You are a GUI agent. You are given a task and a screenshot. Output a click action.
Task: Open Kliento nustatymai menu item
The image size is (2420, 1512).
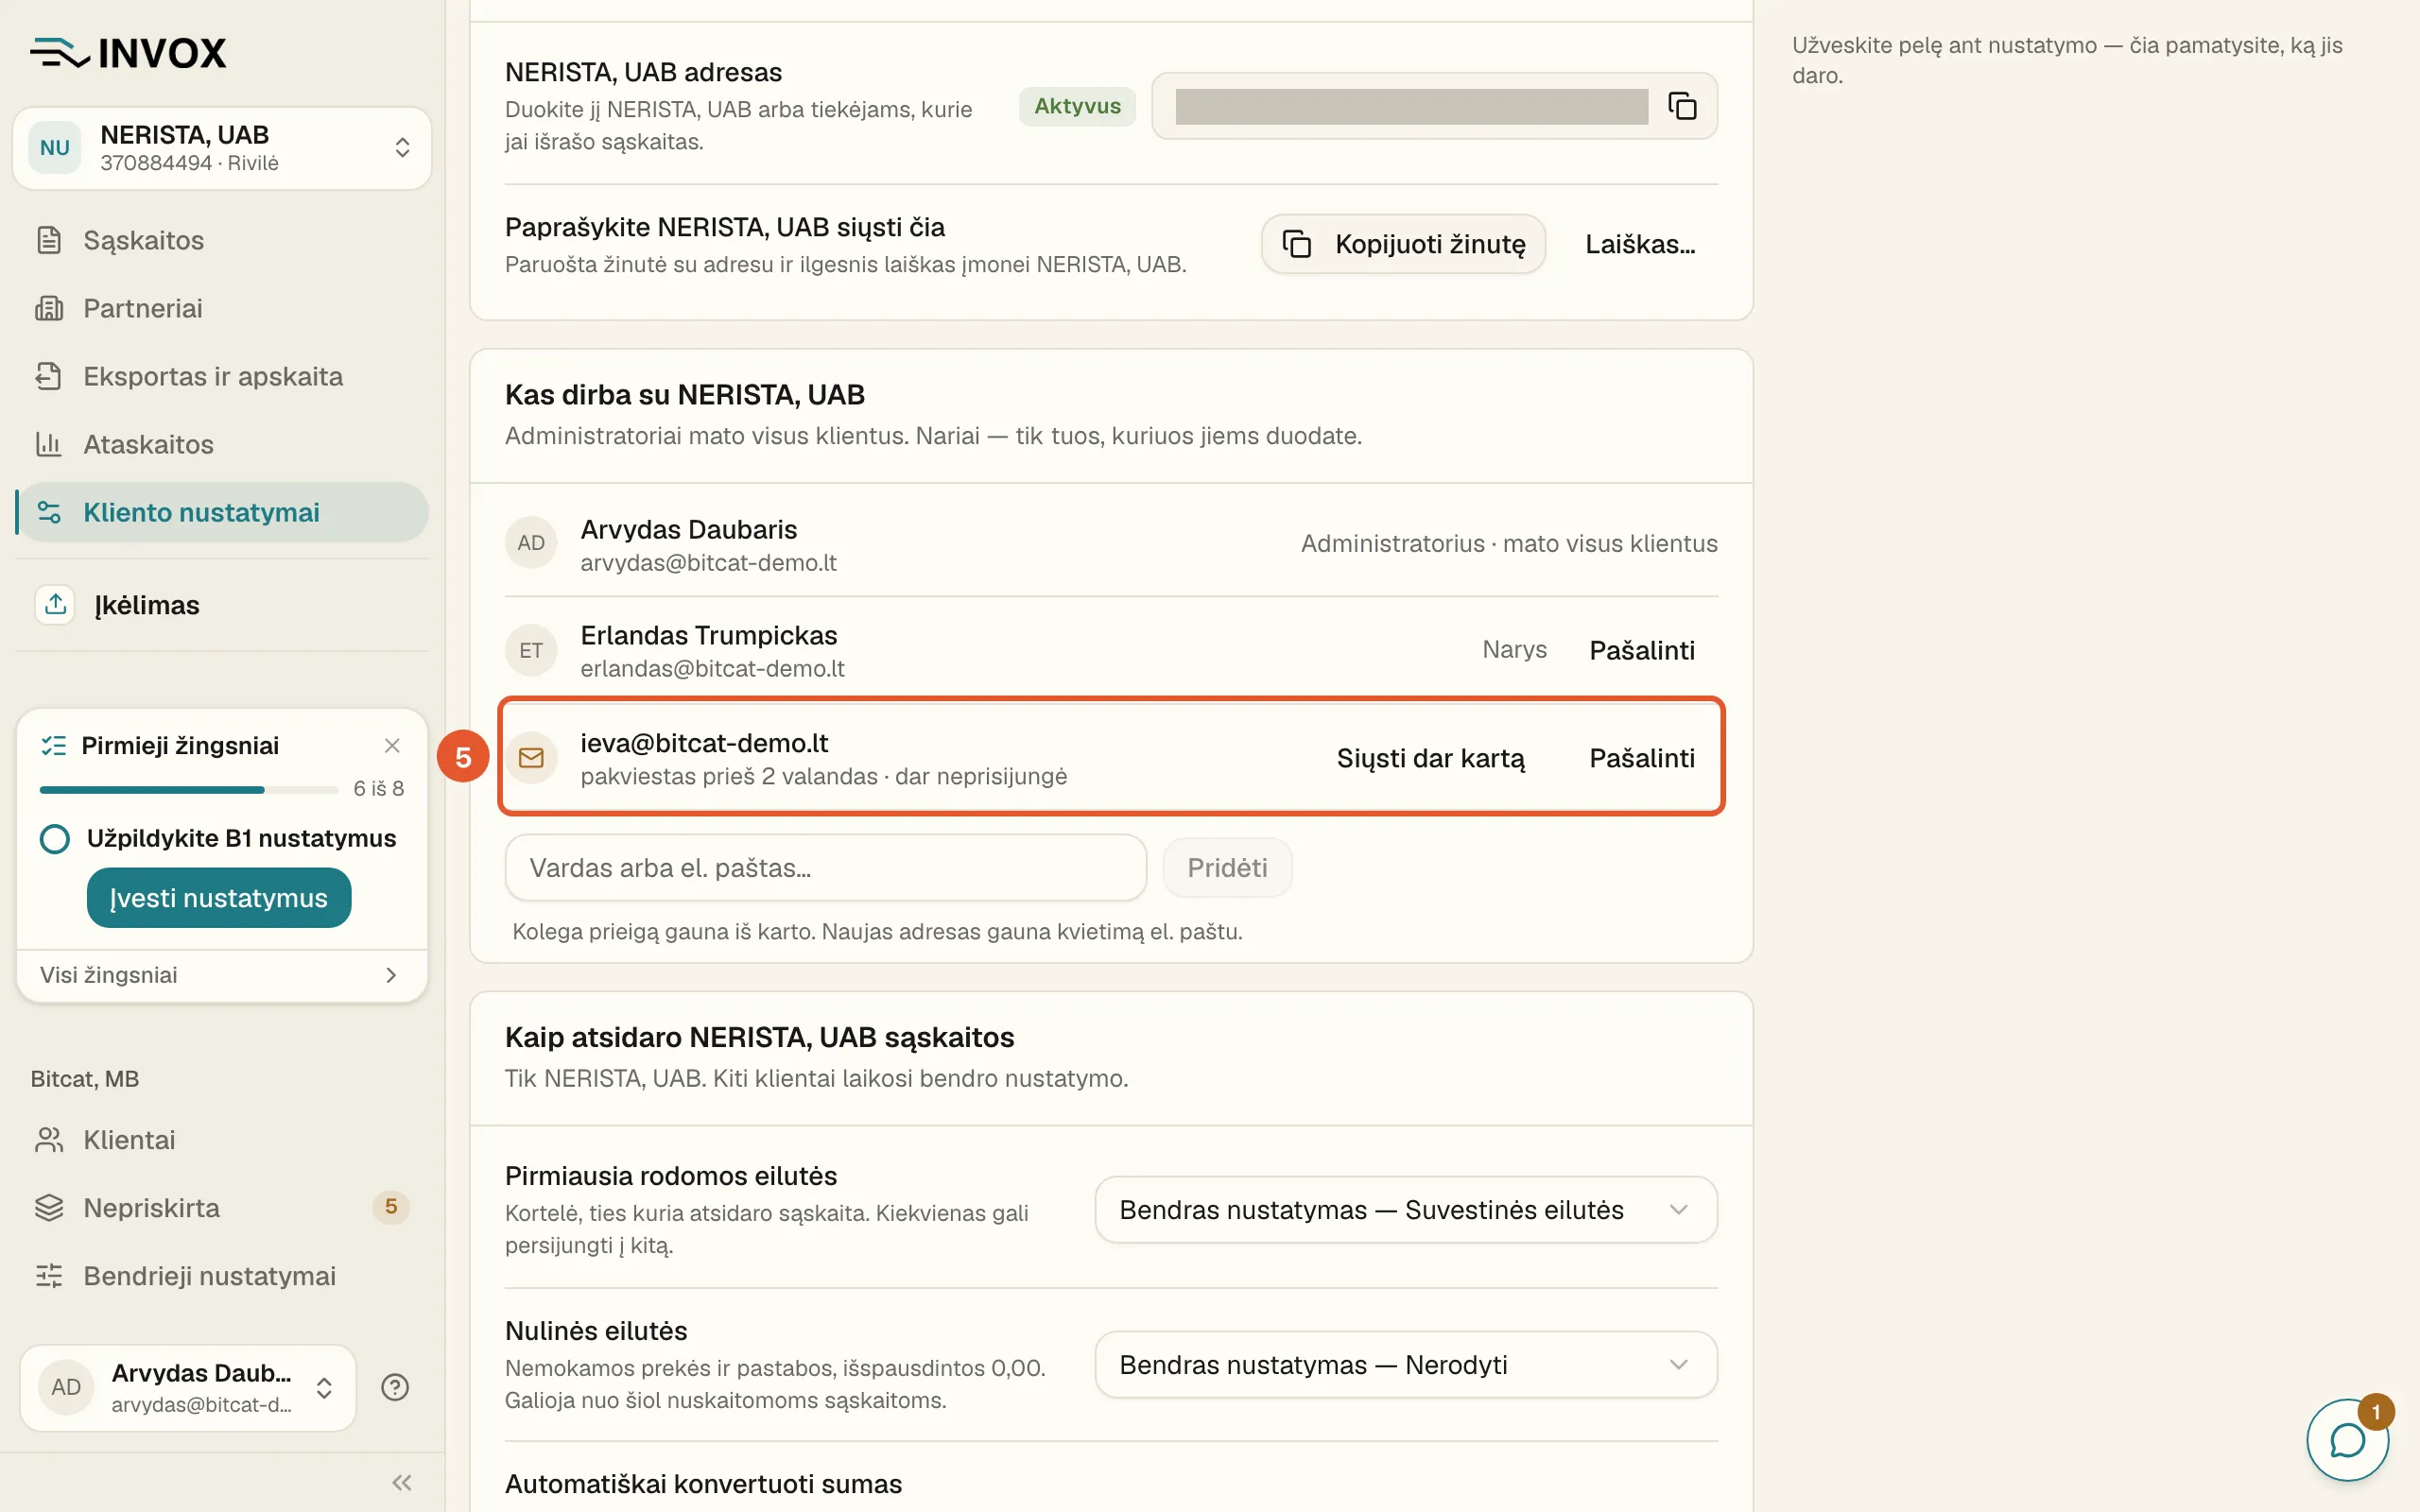click(x=222, y=512)
